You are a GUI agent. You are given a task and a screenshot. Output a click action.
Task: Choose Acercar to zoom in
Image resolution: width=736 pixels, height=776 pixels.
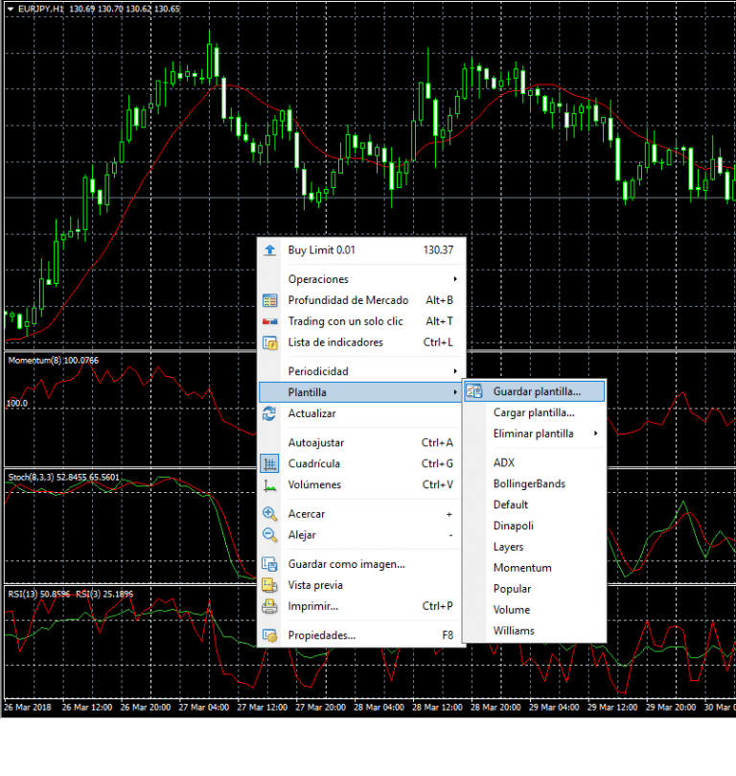coord(361,514)
